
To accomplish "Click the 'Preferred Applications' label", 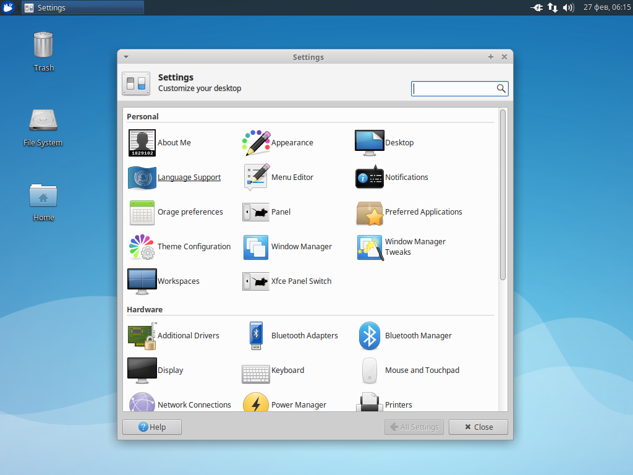I will (423, 212).
